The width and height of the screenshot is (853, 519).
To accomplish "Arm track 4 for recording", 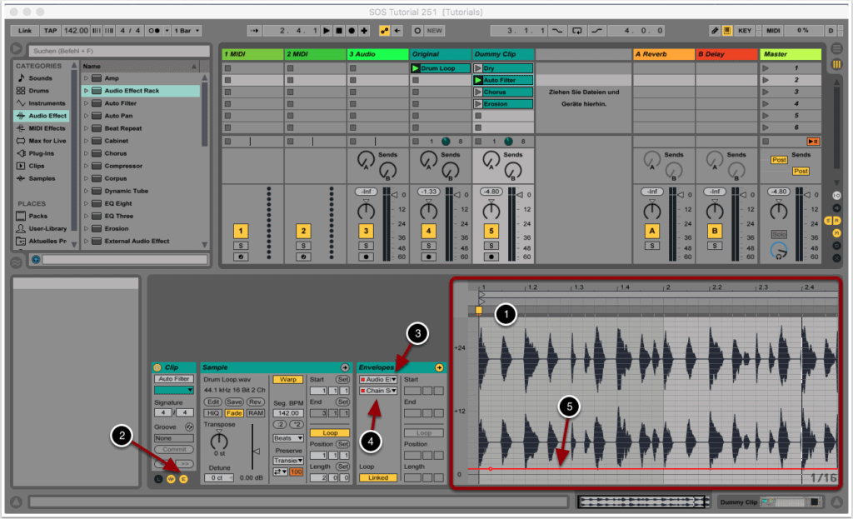I will [429, 257].
